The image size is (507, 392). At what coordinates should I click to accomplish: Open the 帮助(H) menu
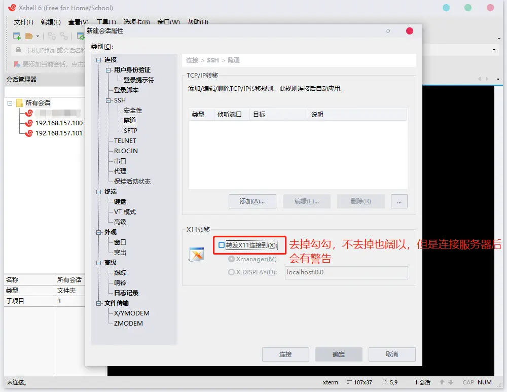pos(198,22)
